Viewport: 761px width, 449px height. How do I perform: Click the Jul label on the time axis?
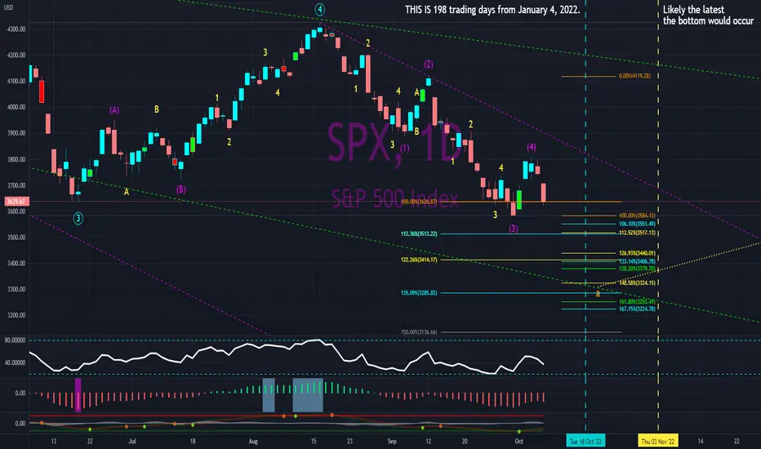(132, 441)
